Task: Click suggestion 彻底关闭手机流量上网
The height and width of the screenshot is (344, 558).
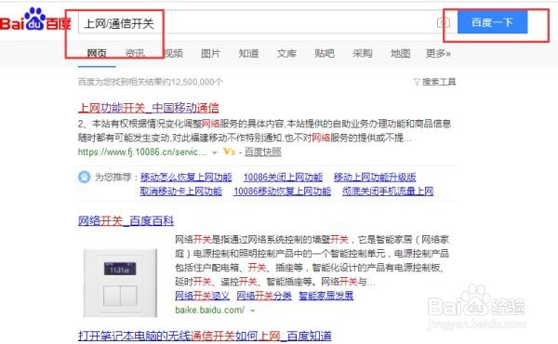Action: (388, 191)
